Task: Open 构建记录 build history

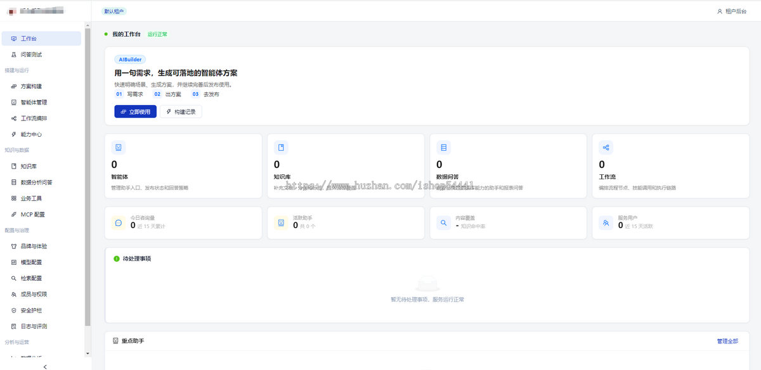Action: point(181,112)
